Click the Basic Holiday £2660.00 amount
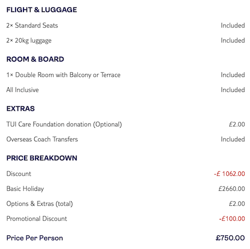This screenshot has height=249, width=250. 231,189
